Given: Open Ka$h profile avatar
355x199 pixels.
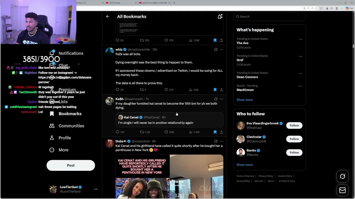Looking at the screenshot, I should (x=110, y=101).
